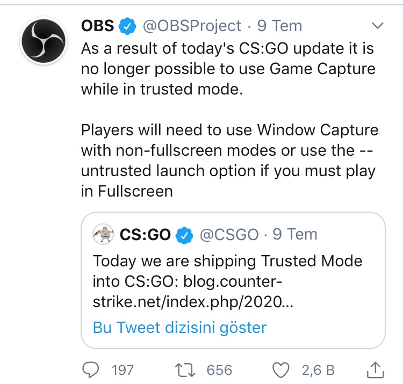Click the OBS display name
Image resolution: width=403 pixels, height=384 pixels.
(x=97, y=25)
